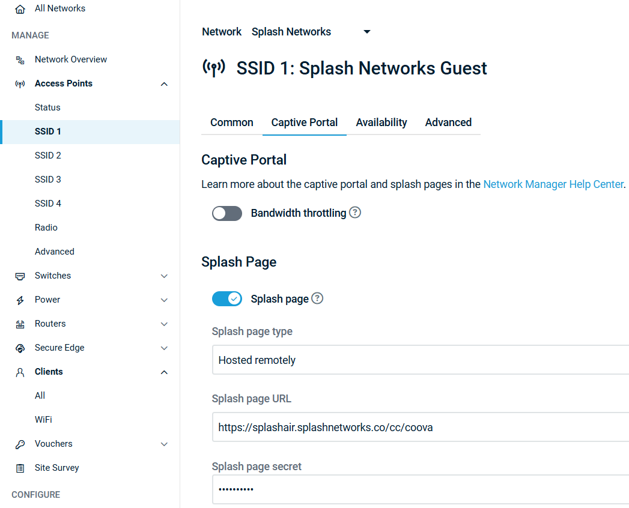Expand the Power section chevron

click(164, 300)
